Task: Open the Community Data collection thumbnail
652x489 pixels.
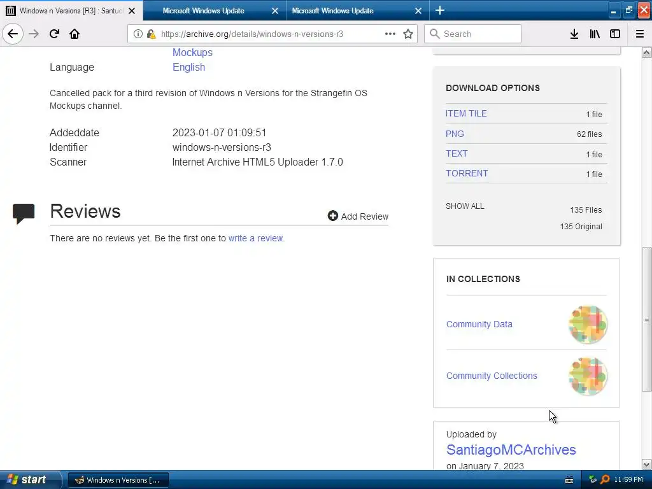Action: point(588,324)
